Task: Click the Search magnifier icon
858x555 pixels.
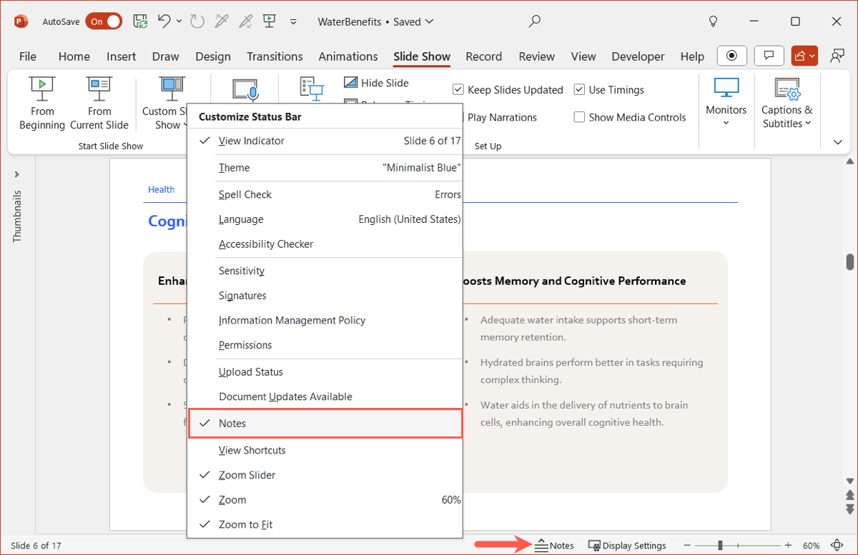Action: point(534,21)
